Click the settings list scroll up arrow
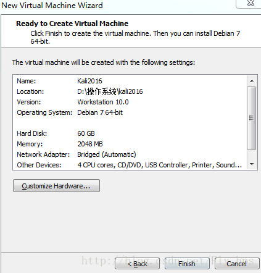The image size is (261, 273). point(252,81)
